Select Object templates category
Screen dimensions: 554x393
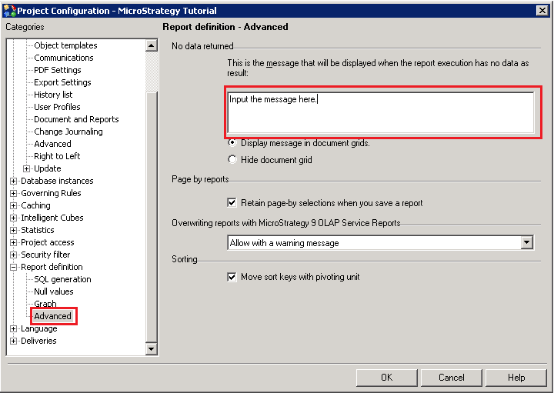pyautogui.click(x=65, y=45)
